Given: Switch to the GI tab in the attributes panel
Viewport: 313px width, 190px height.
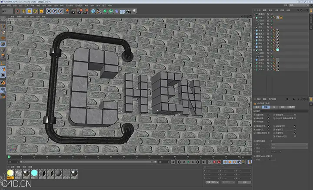Looking at the screenshot, I should 274,107.
